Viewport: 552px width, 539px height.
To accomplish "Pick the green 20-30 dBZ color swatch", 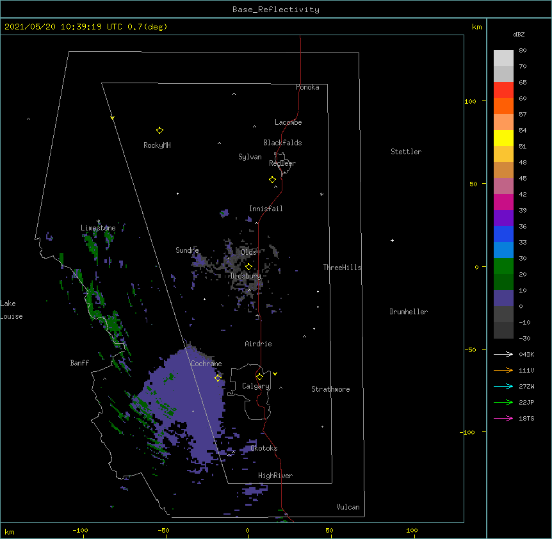I will [x=503, y=266].
